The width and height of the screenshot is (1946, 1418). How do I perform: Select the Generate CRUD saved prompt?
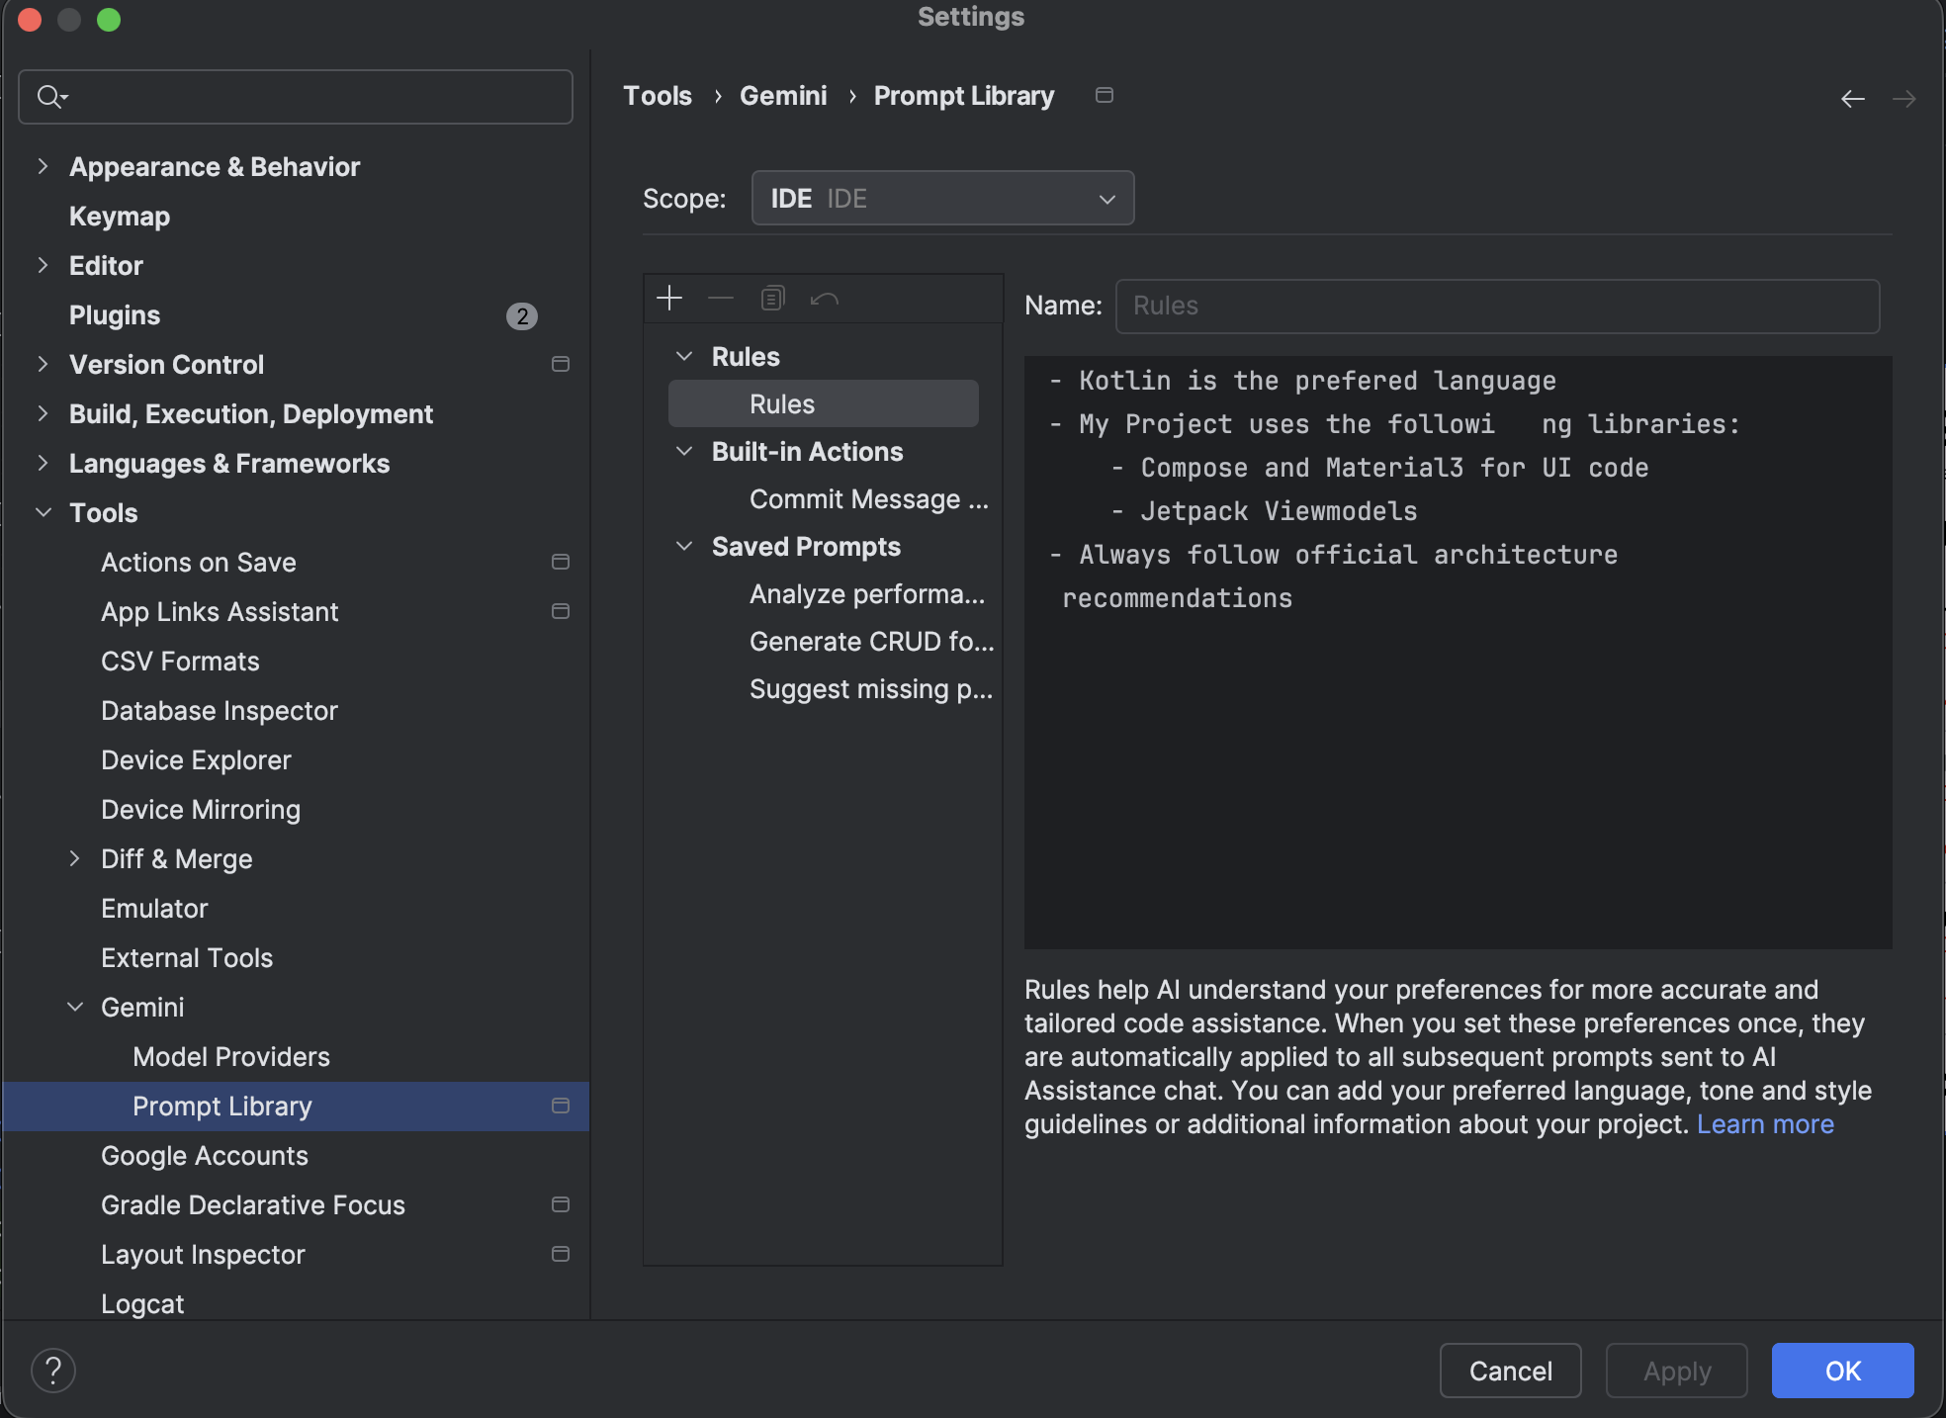[870, 642]
